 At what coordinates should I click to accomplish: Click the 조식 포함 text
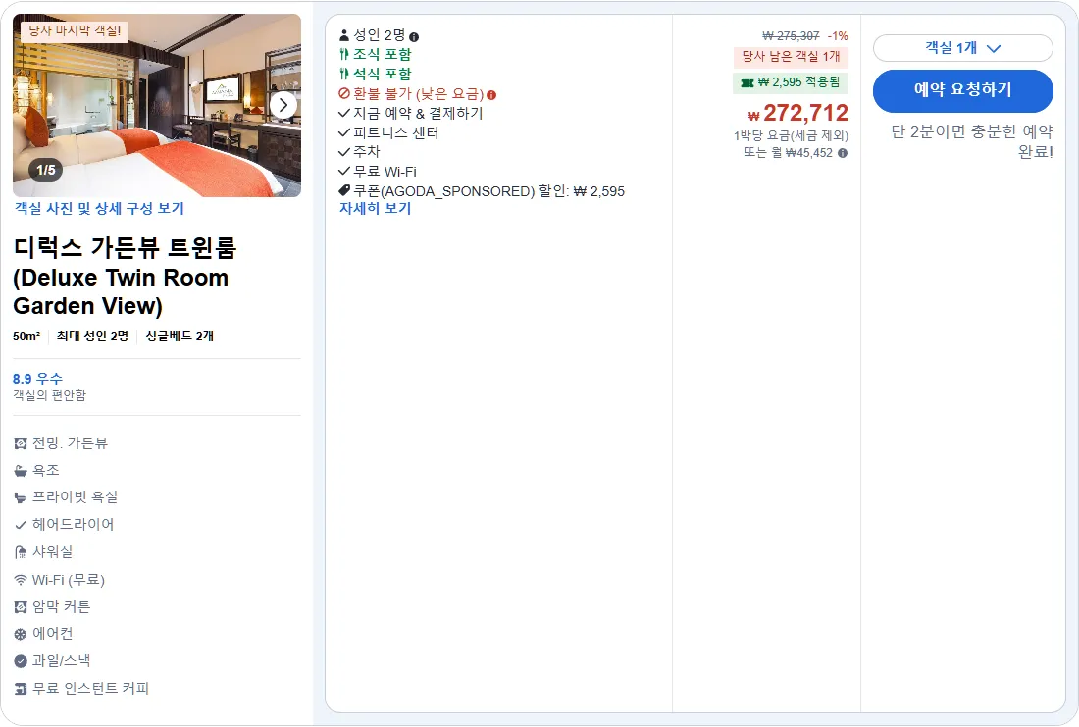pos(382,54)
